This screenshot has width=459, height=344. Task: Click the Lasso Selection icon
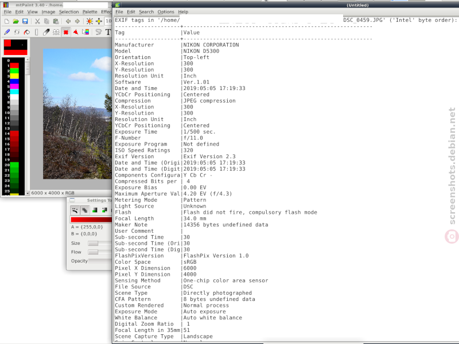[x=99, y=32]
